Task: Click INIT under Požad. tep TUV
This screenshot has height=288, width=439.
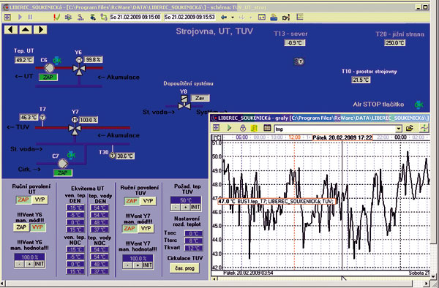Action: [195, 207]
